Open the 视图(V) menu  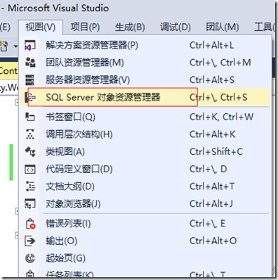(x=41, y=27)
